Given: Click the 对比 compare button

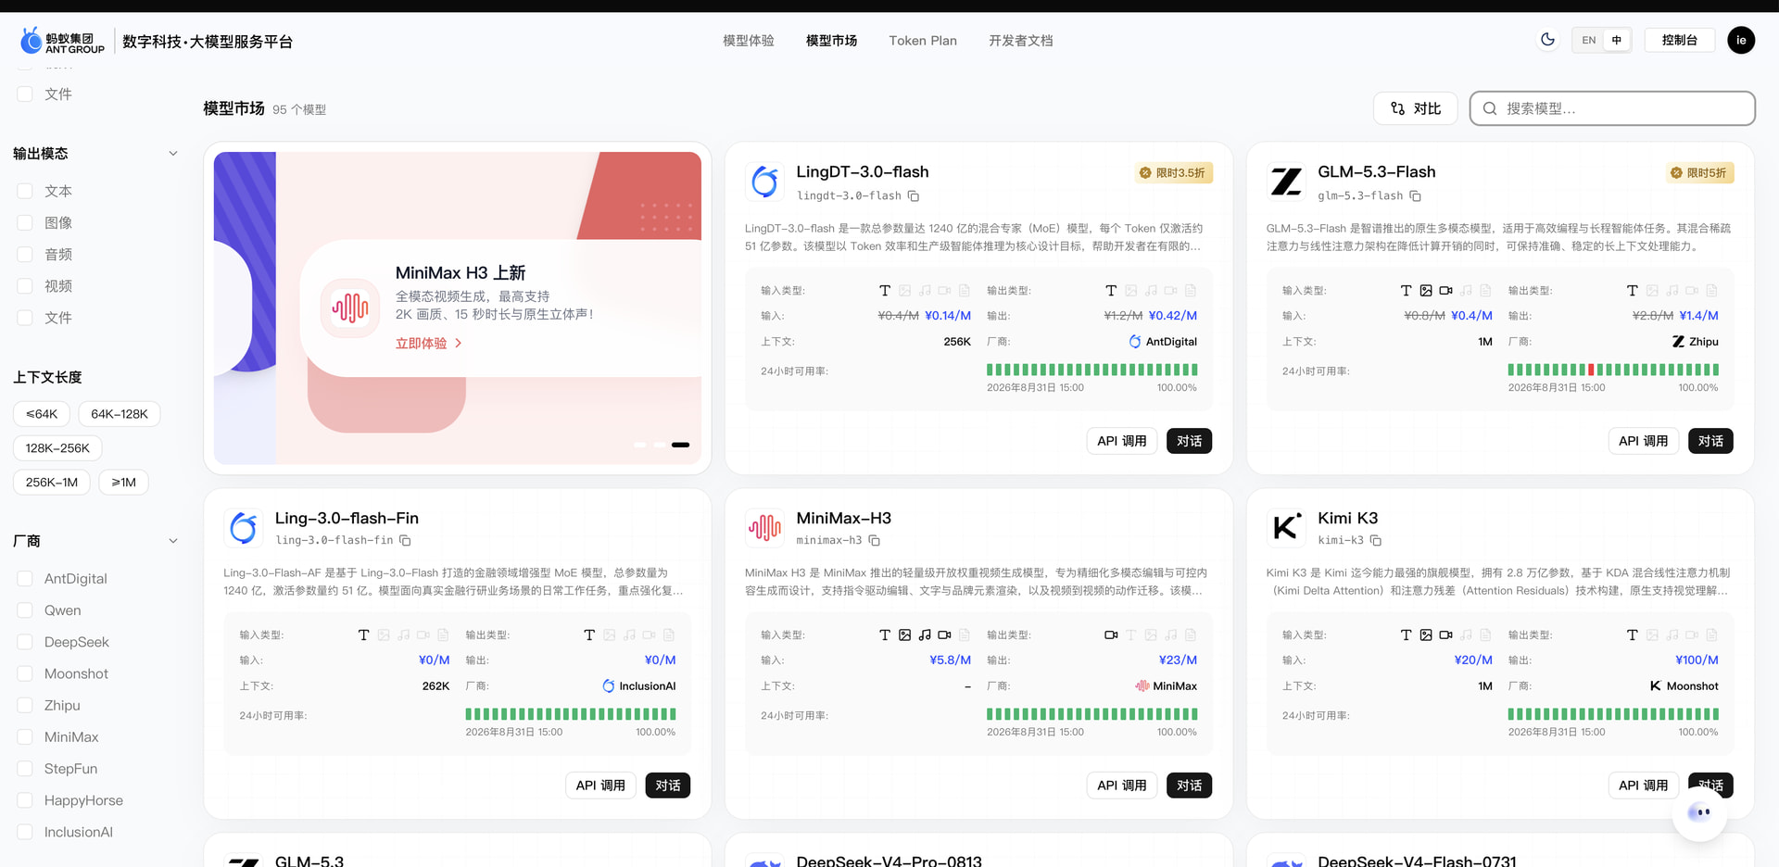Looking at the screenshot, I should (x=1415, y=108).
